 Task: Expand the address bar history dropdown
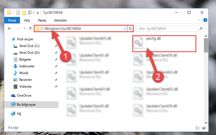coord(125,28)
